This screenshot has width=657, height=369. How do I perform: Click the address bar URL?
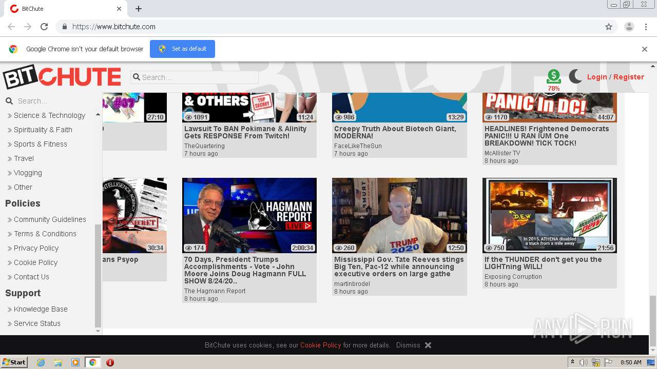pyautogui.click(x=114, y=27)
